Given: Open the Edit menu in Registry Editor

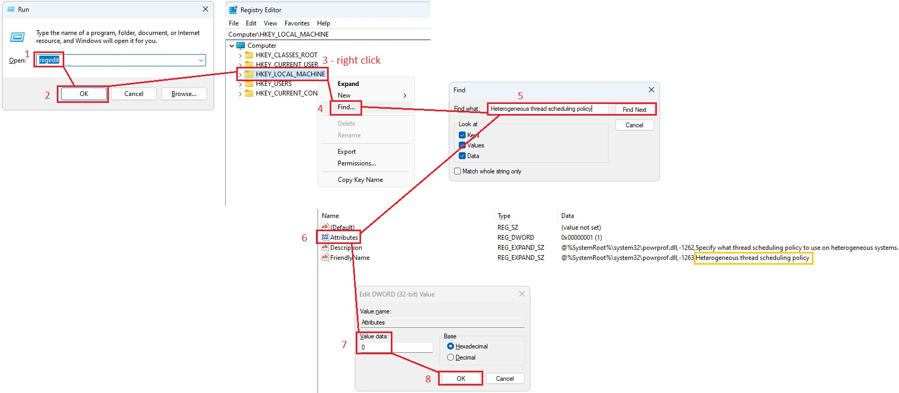Looking at the screenshot, I should [251, 23].
